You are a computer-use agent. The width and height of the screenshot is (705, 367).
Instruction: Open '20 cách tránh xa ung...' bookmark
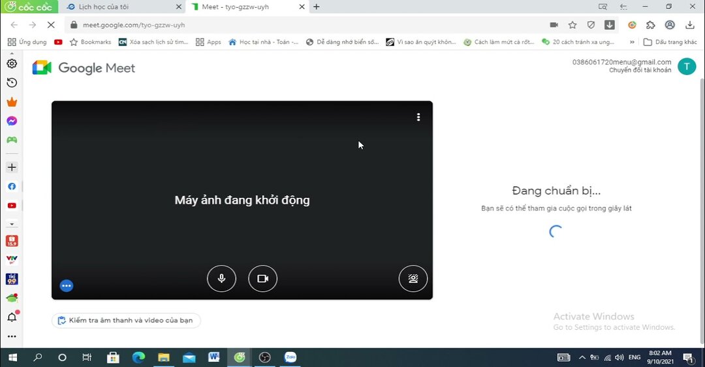click(578, 42)
